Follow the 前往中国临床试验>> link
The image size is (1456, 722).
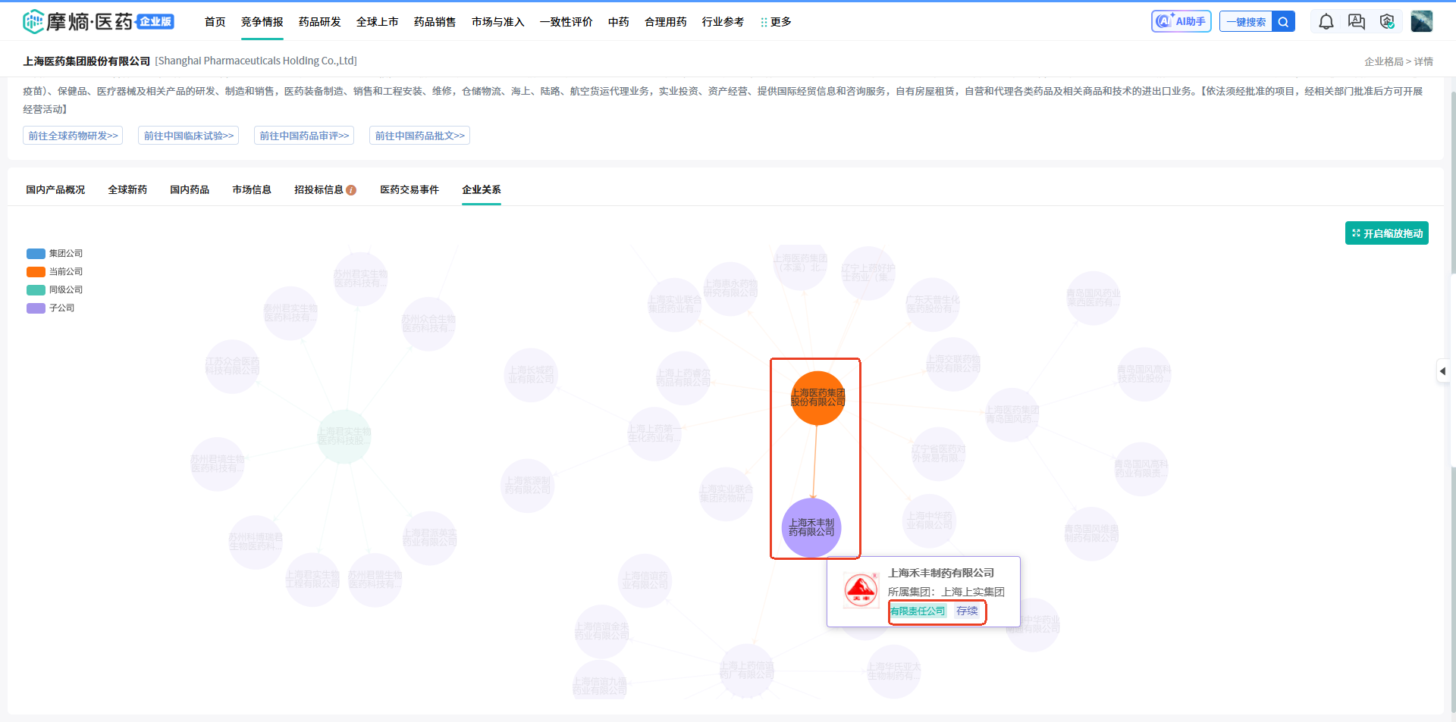(x=189, y=136)
